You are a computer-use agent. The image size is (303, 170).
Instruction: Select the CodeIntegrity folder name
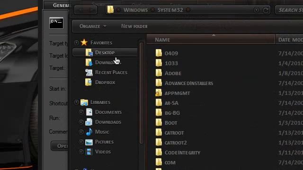click(182, 153)
